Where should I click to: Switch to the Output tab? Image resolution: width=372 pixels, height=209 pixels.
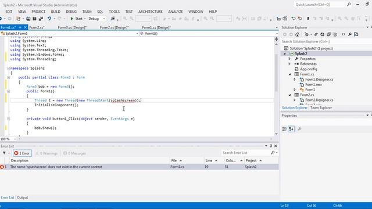point(23,197)
